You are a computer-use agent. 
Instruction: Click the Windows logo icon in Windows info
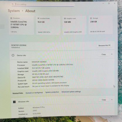coord(14,102)
